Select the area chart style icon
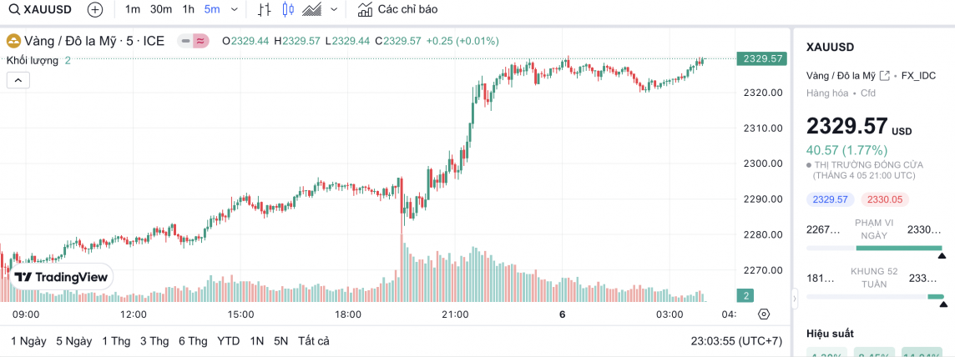Viewport: 955px width, 357px height. (x=312, y=10)
